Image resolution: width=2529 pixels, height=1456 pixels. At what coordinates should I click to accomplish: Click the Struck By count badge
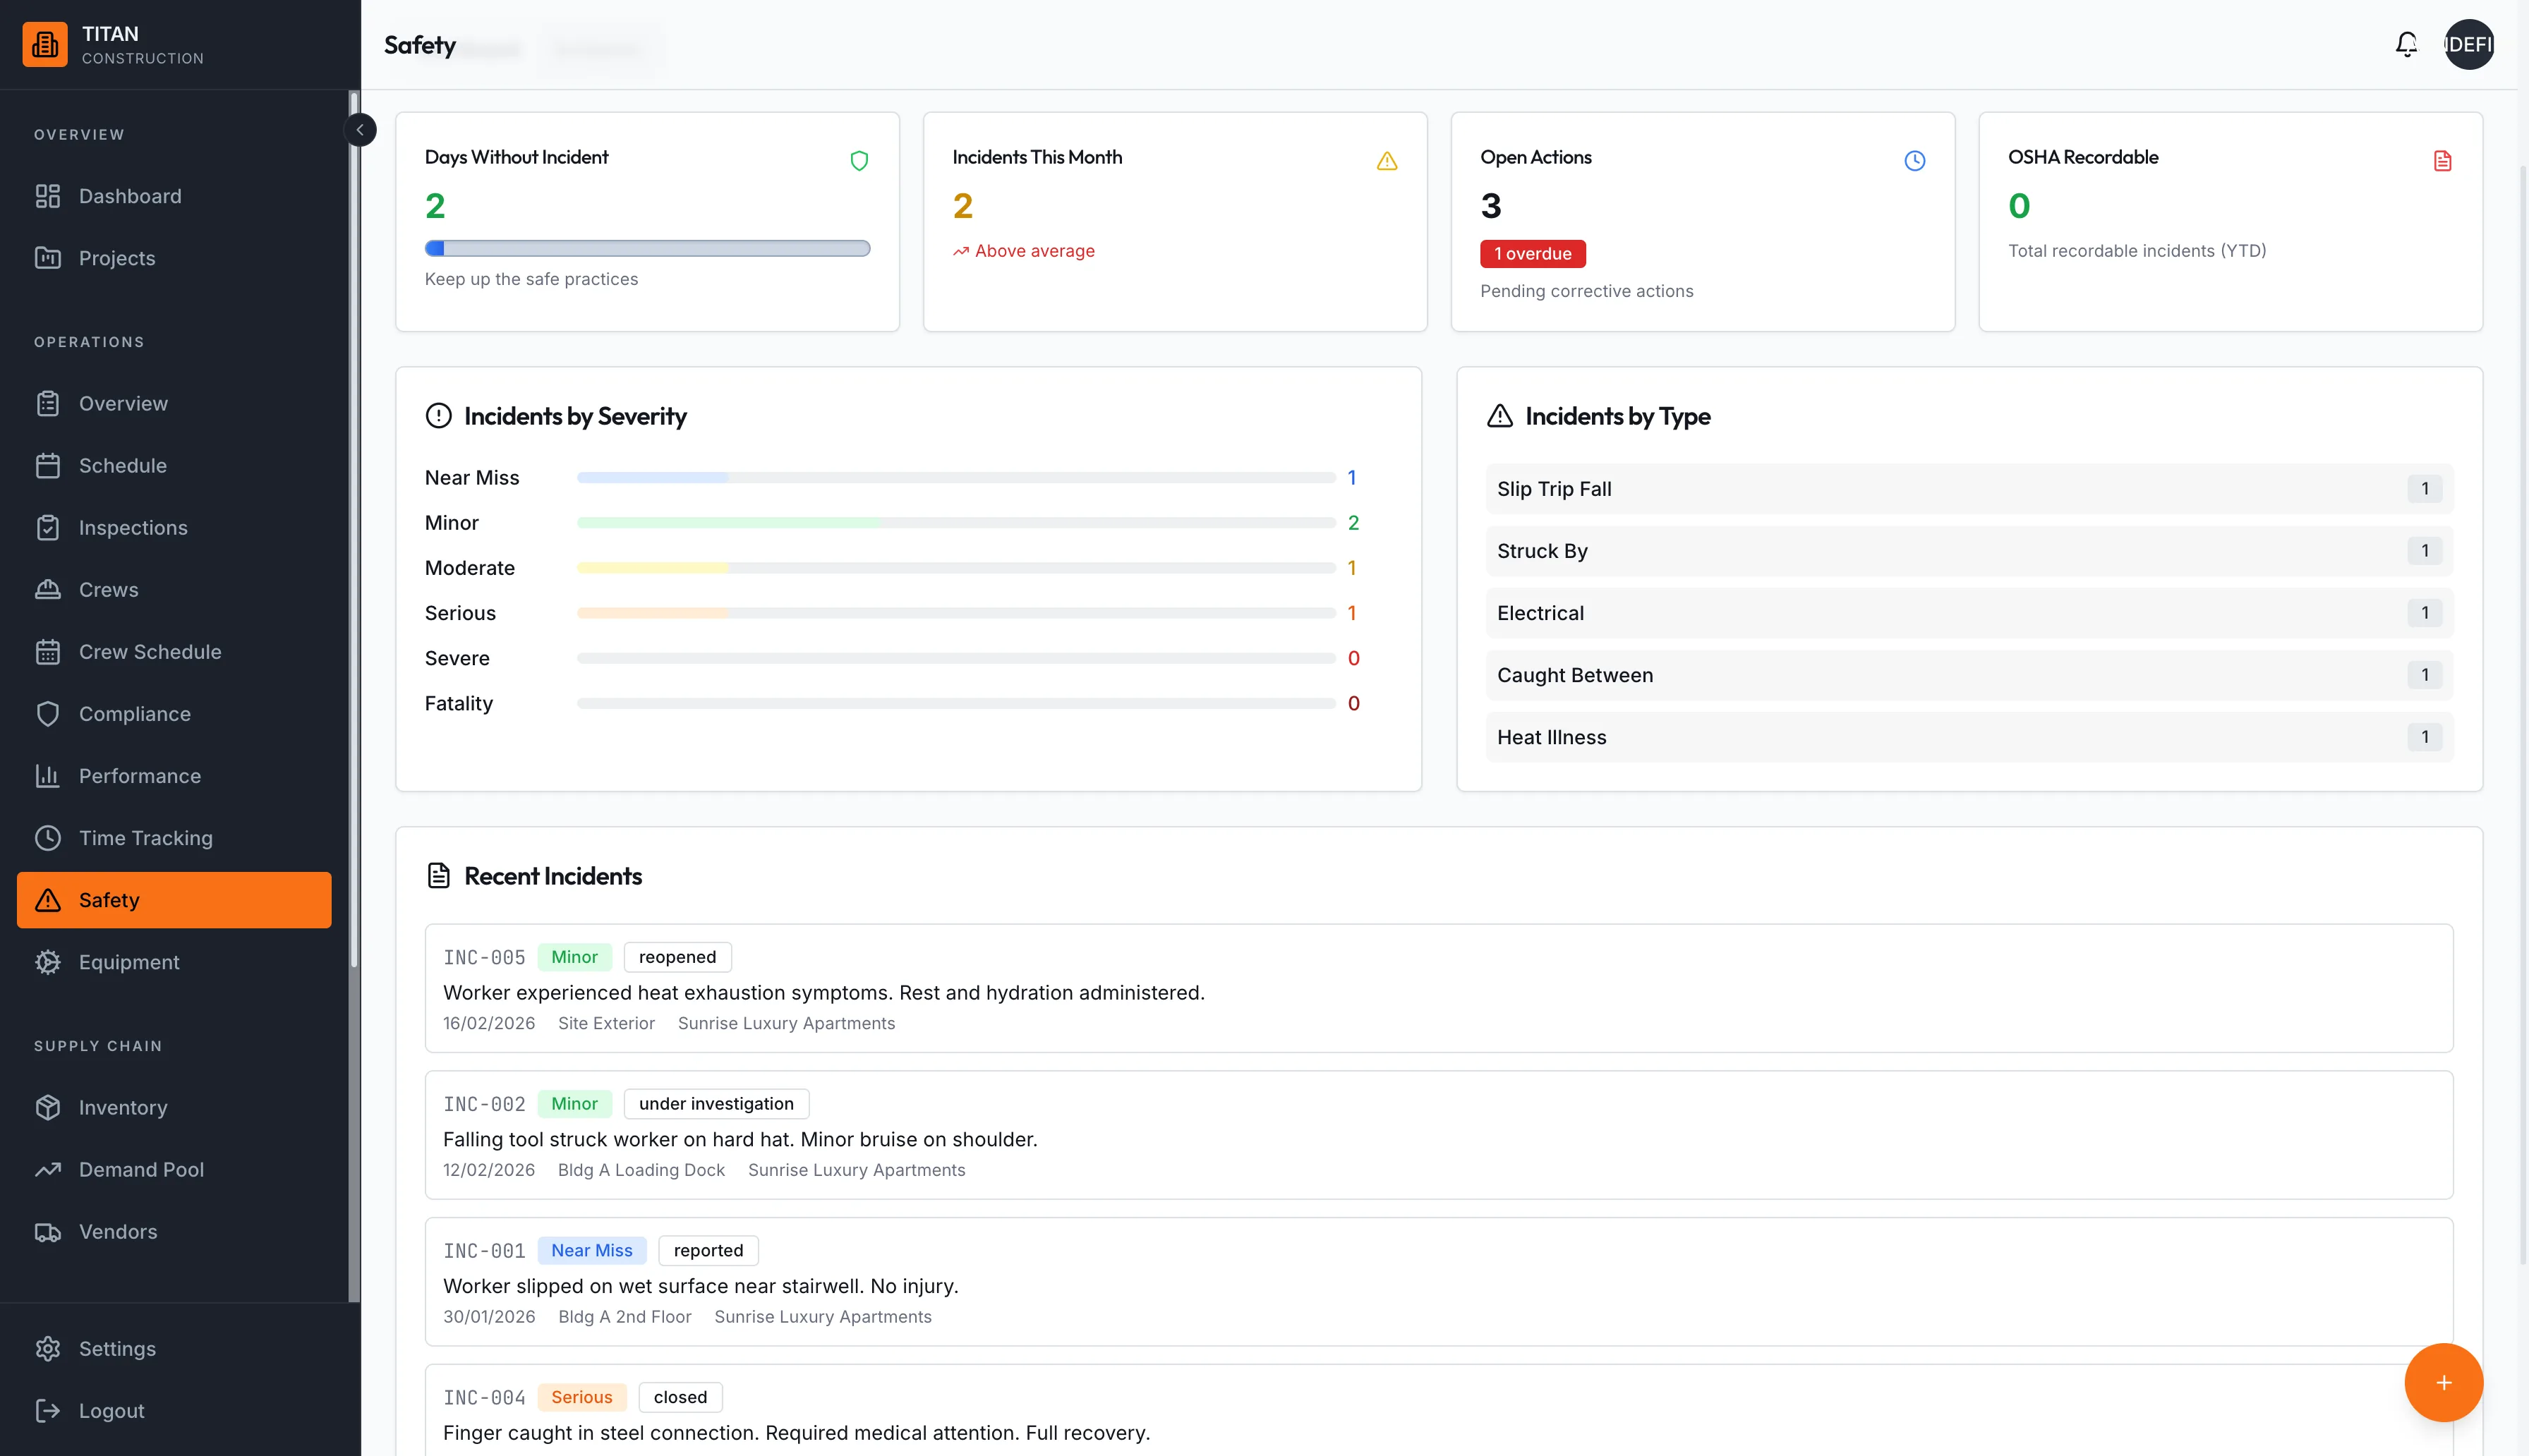pos(2425,551)
